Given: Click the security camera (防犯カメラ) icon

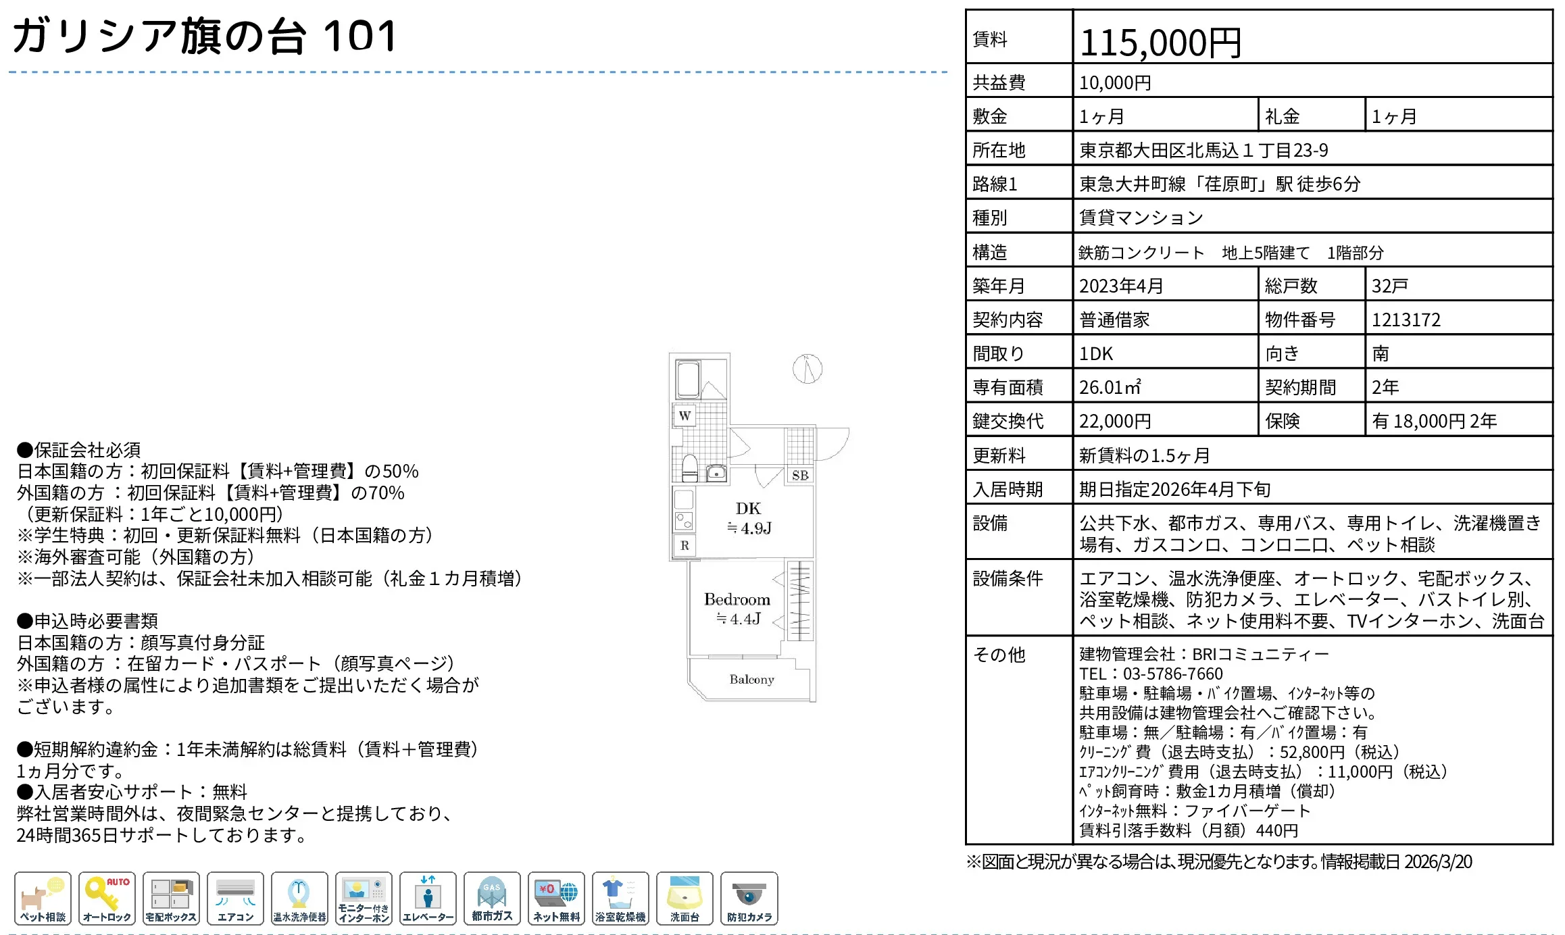Looking at the screenshot, I should pyautogui.click(x=749, y=898).
